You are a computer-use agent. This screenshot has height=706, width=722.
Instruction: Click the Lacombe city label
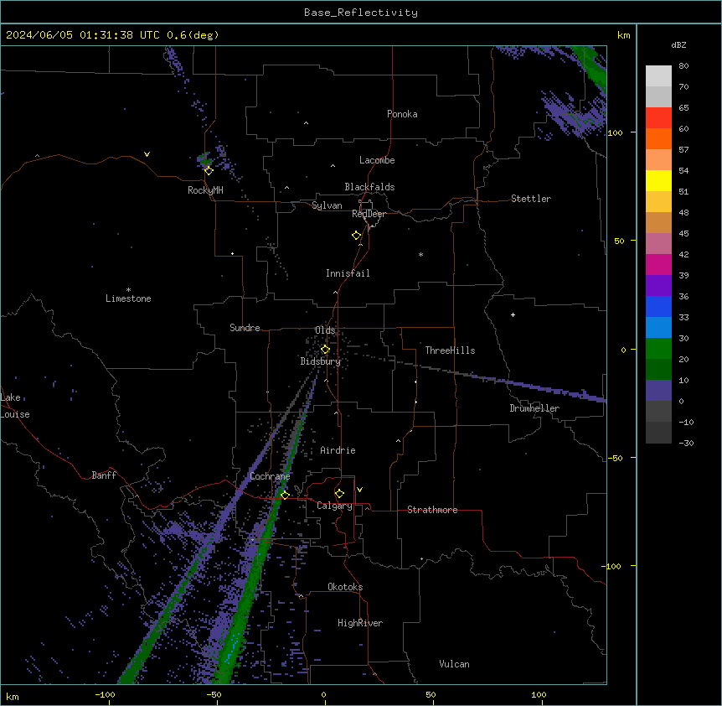[377, 160]
